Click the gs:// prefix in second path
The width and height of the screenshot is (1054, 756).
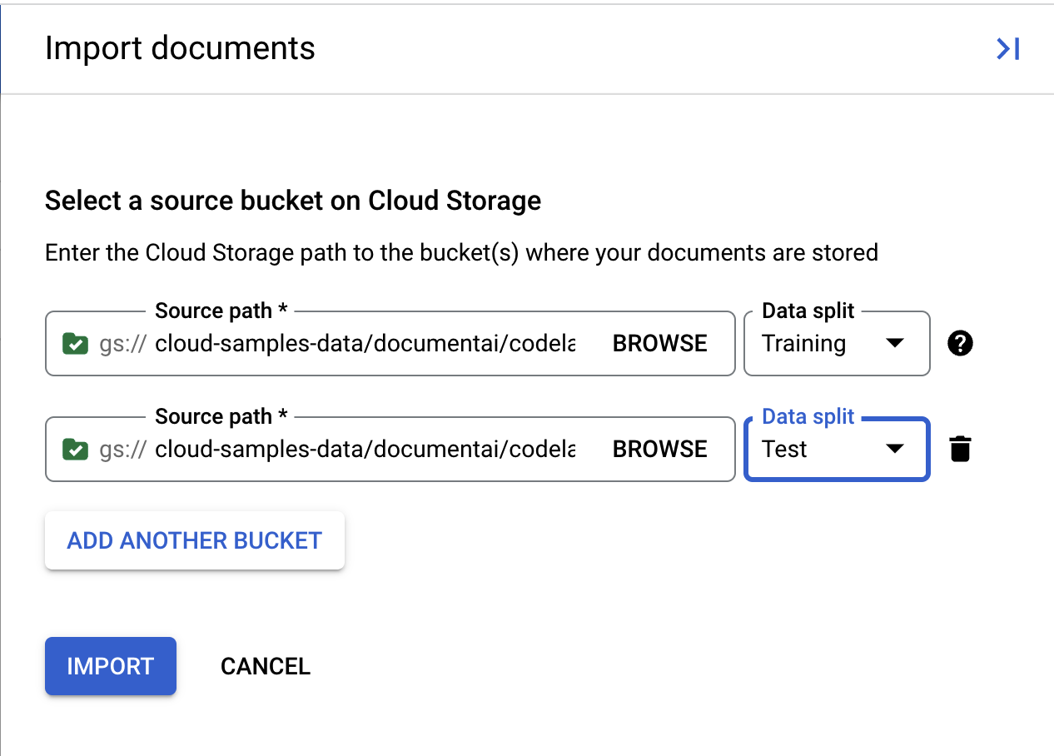click(122, 450)
